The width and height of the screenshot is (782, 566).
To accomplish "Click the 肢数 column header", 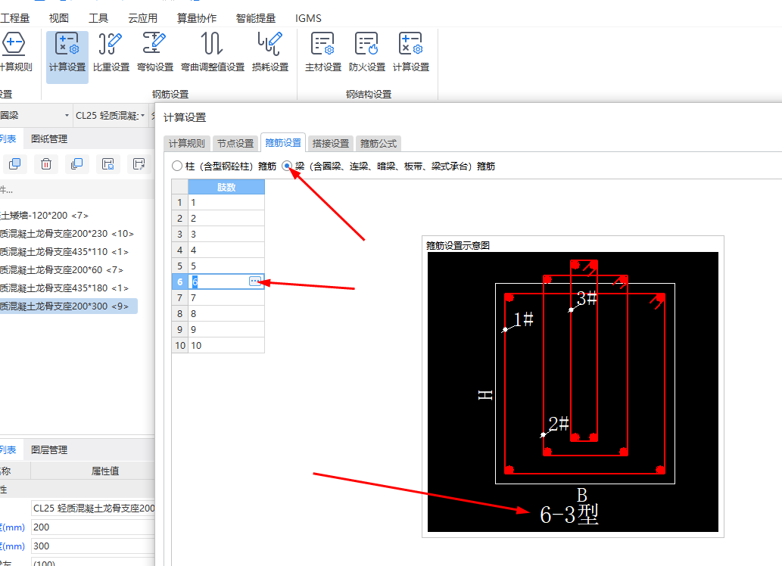I will click(x=226, y=187).
